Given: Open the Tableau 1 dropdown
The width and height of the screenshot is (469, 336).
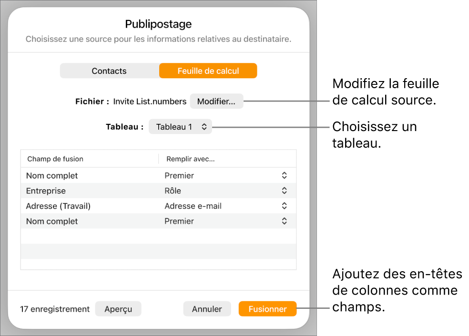Looking at the screenshot, I should (180, 126).
